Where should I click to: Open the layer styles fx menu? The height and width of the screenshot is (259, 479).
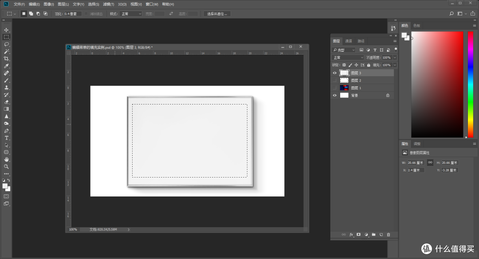(351, 235)
